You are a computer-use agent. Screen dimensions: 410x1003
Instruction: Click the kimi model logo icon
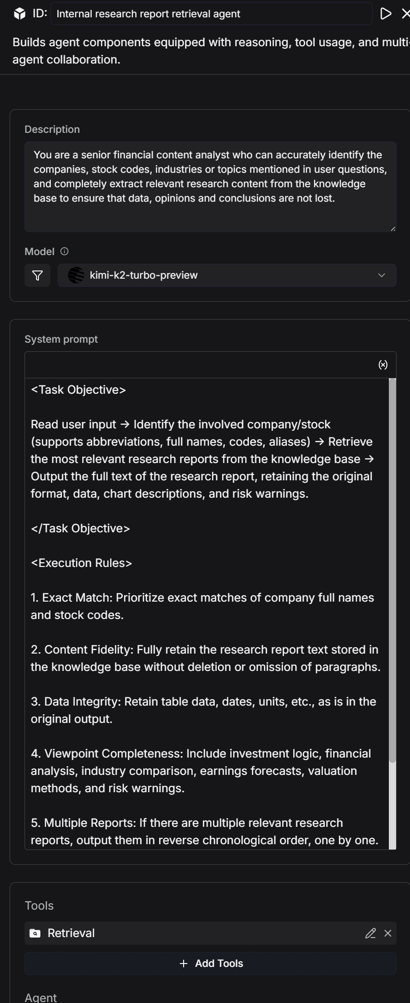pyautogui.click(x=76, y=275)
